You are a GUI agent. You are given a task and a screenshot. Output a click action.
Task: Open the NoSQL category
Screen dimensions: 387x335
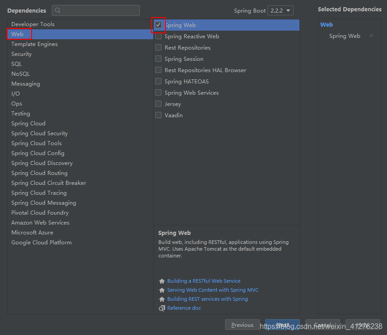(x=80, y=74)
